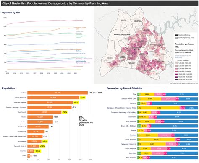Click the 'Population per Square Mile' legend title

point(184,45)
